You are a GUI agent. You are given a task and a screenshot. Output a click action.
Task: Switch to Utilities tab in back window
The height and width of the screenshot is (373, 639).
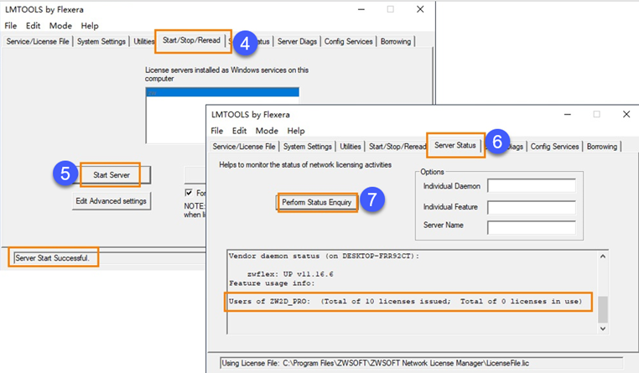pos(143,42)
